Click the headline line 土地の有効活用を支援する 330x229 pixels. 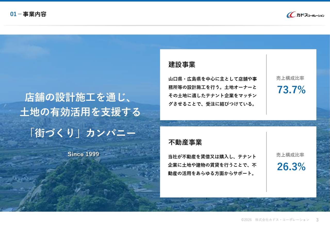pos(80,112)
